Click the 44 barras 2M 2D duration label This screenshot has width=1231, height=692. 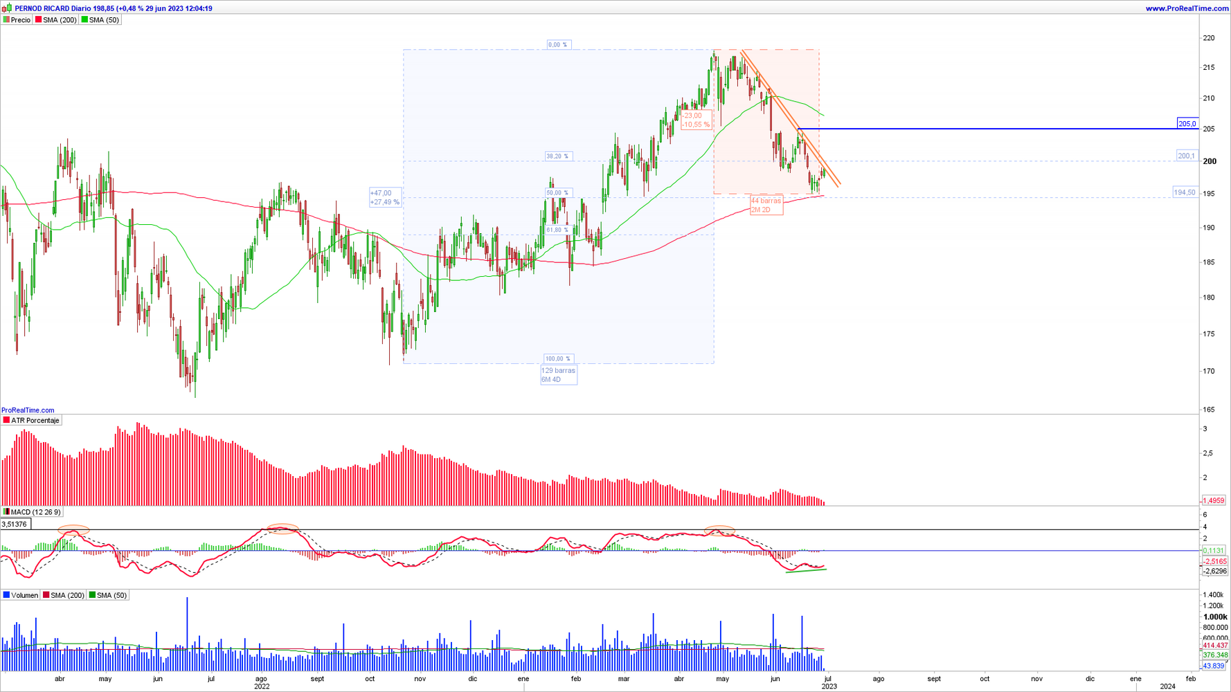pos(766,205)
